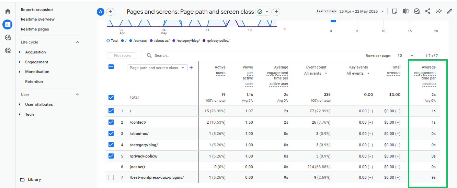Click the Customize report pencil icon
The width and height of the screenshot is (457, 188).
(449, 11)
